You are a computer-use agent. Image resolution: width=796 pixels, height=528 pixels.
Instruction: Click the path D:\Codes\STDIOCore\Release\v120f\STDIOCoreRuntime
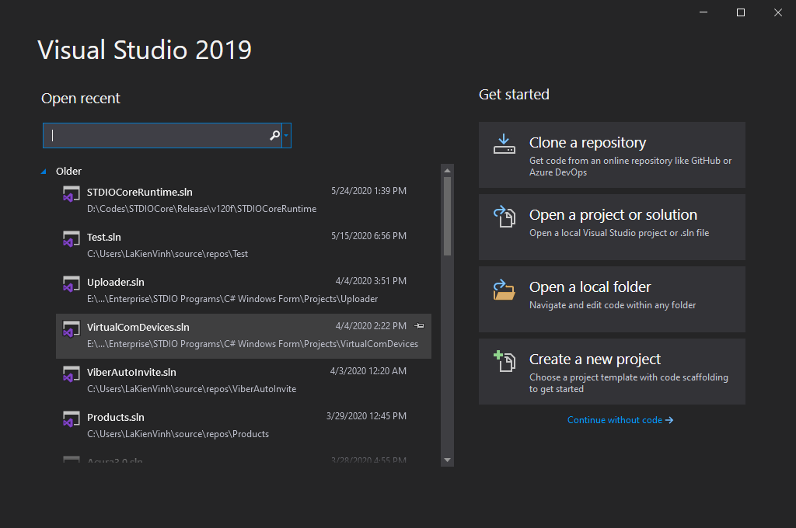pyautogui.click(x=201, y=209)
